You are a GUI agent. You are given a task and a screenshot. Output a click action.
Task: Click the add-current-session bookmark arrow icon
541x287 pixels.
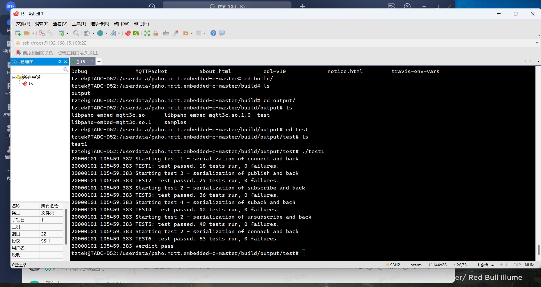tap(18, 53)
